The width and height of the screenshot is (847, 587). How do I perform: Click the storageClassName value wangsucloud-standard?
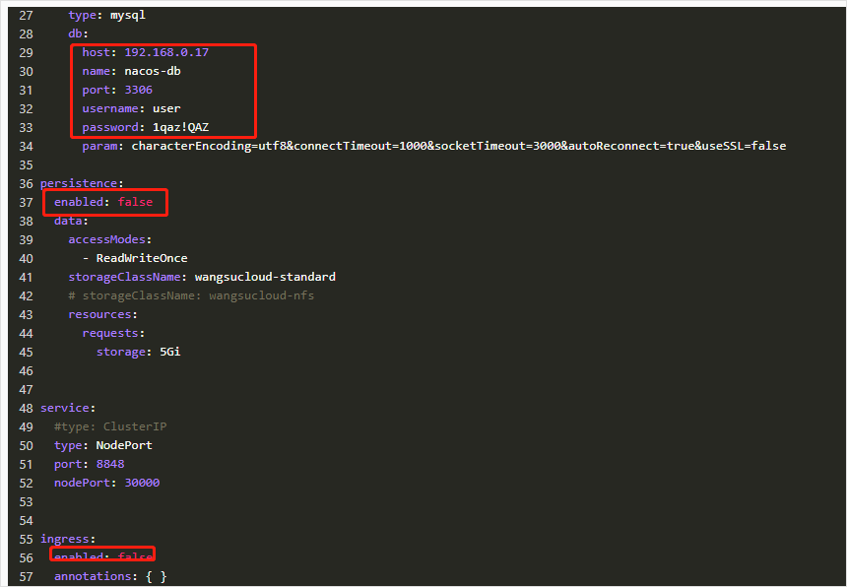[264, 277]
